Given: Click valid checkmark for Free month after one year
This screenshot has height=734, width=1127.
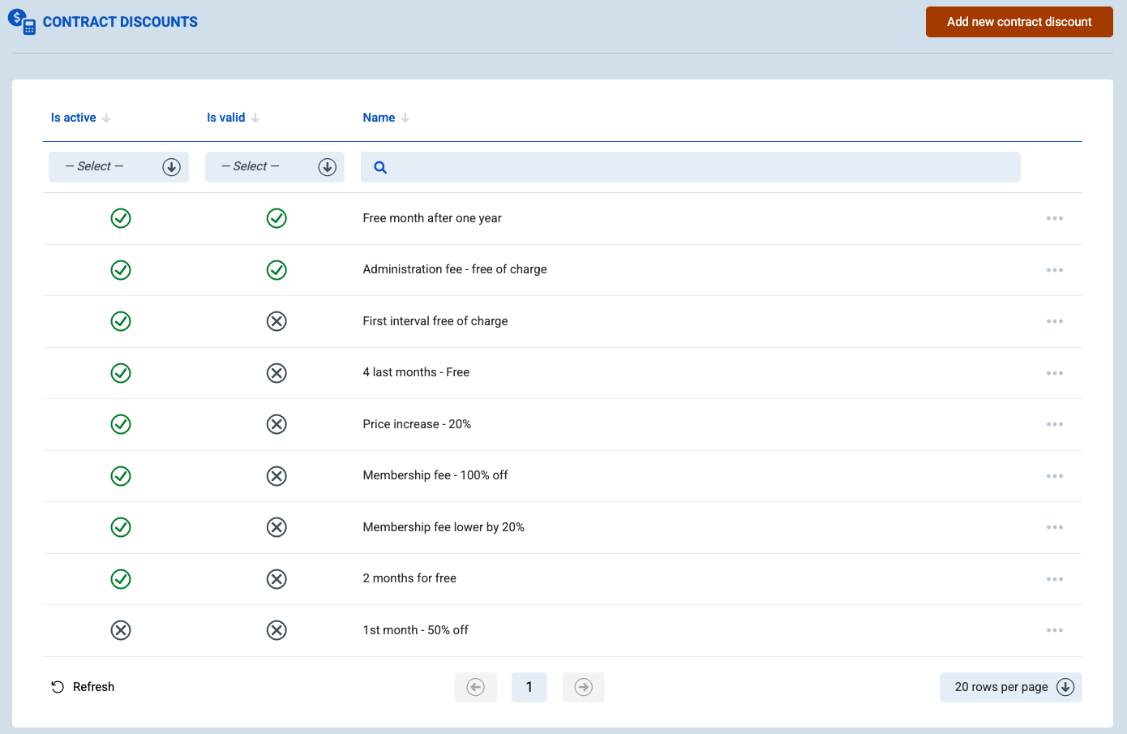Looking at the screenshot, I should (276, 218).
